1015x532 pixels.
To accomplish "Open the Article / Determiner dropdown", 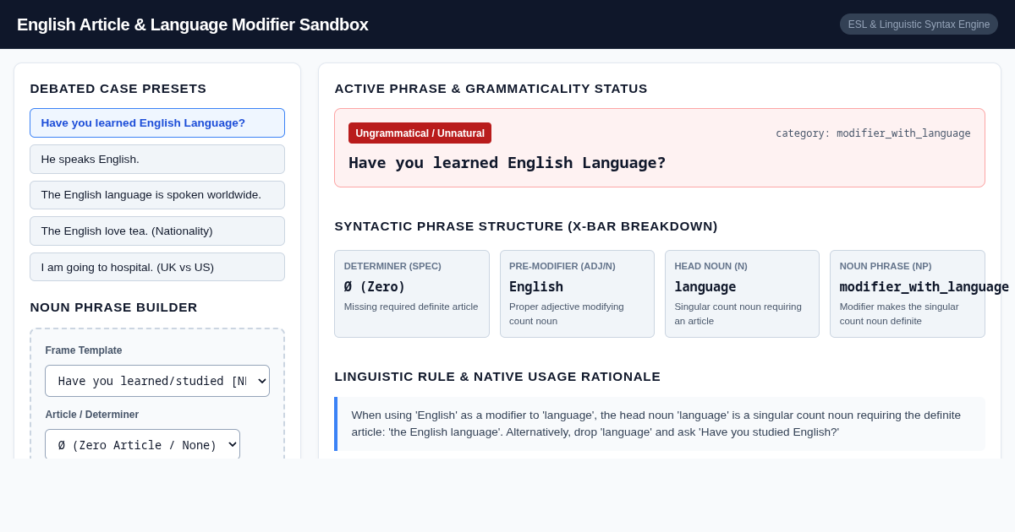I will click(x=142, y=444).
